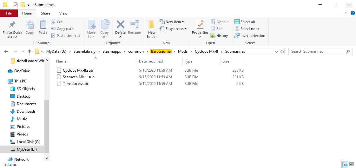
Task: Click the Delete icon in the ribbon
Action: pyautogui.click(x=120, y=25)
